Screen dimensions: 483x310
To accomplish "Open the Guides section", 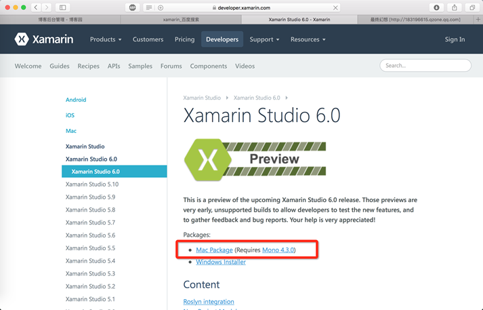I will [60, 66].
